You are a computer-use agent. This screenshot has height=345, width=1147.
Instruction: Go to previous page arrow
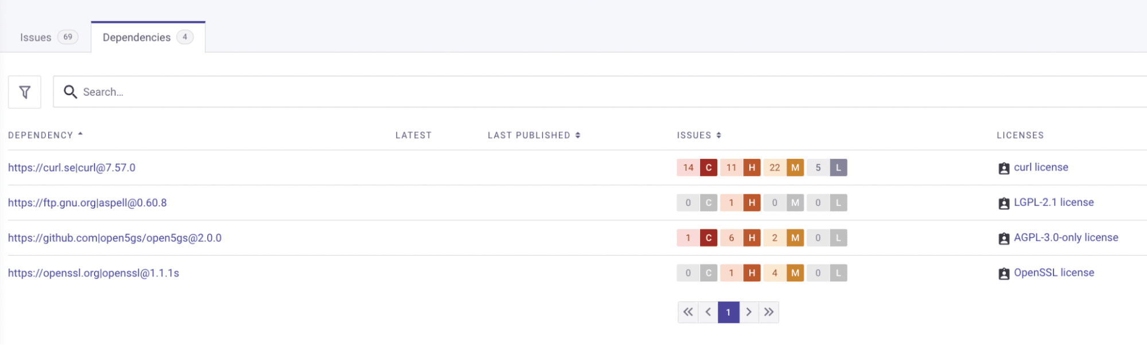point(708,312)
